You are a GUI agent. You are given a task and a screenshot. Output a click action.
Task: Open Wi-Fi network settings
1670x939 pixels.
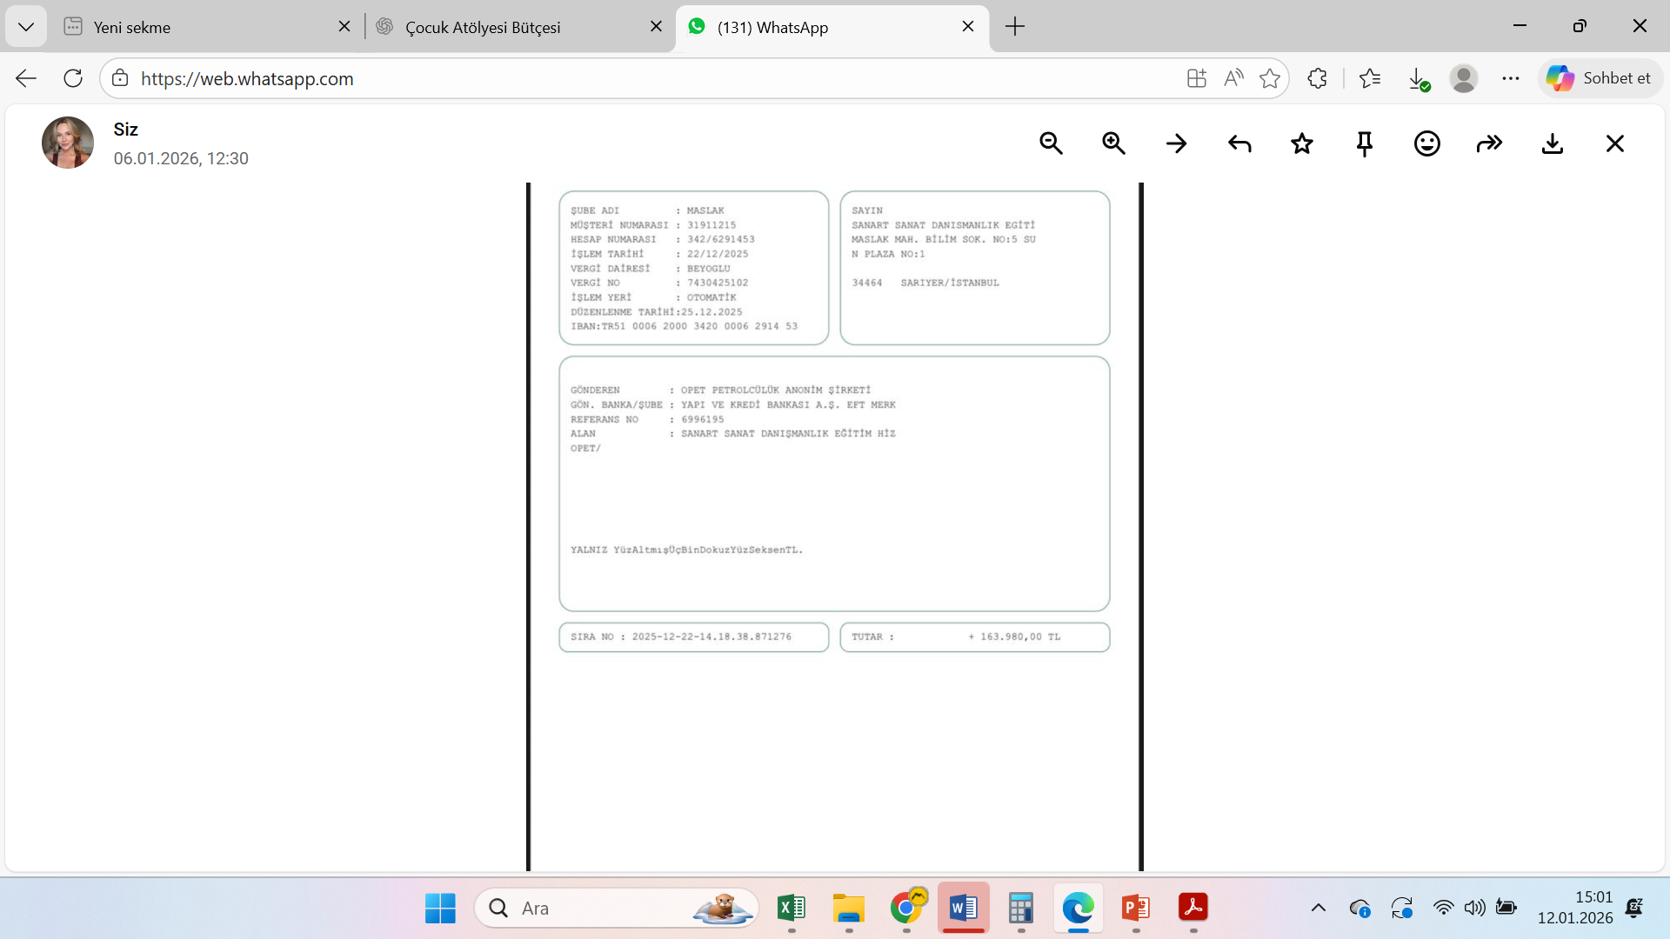1443,908
